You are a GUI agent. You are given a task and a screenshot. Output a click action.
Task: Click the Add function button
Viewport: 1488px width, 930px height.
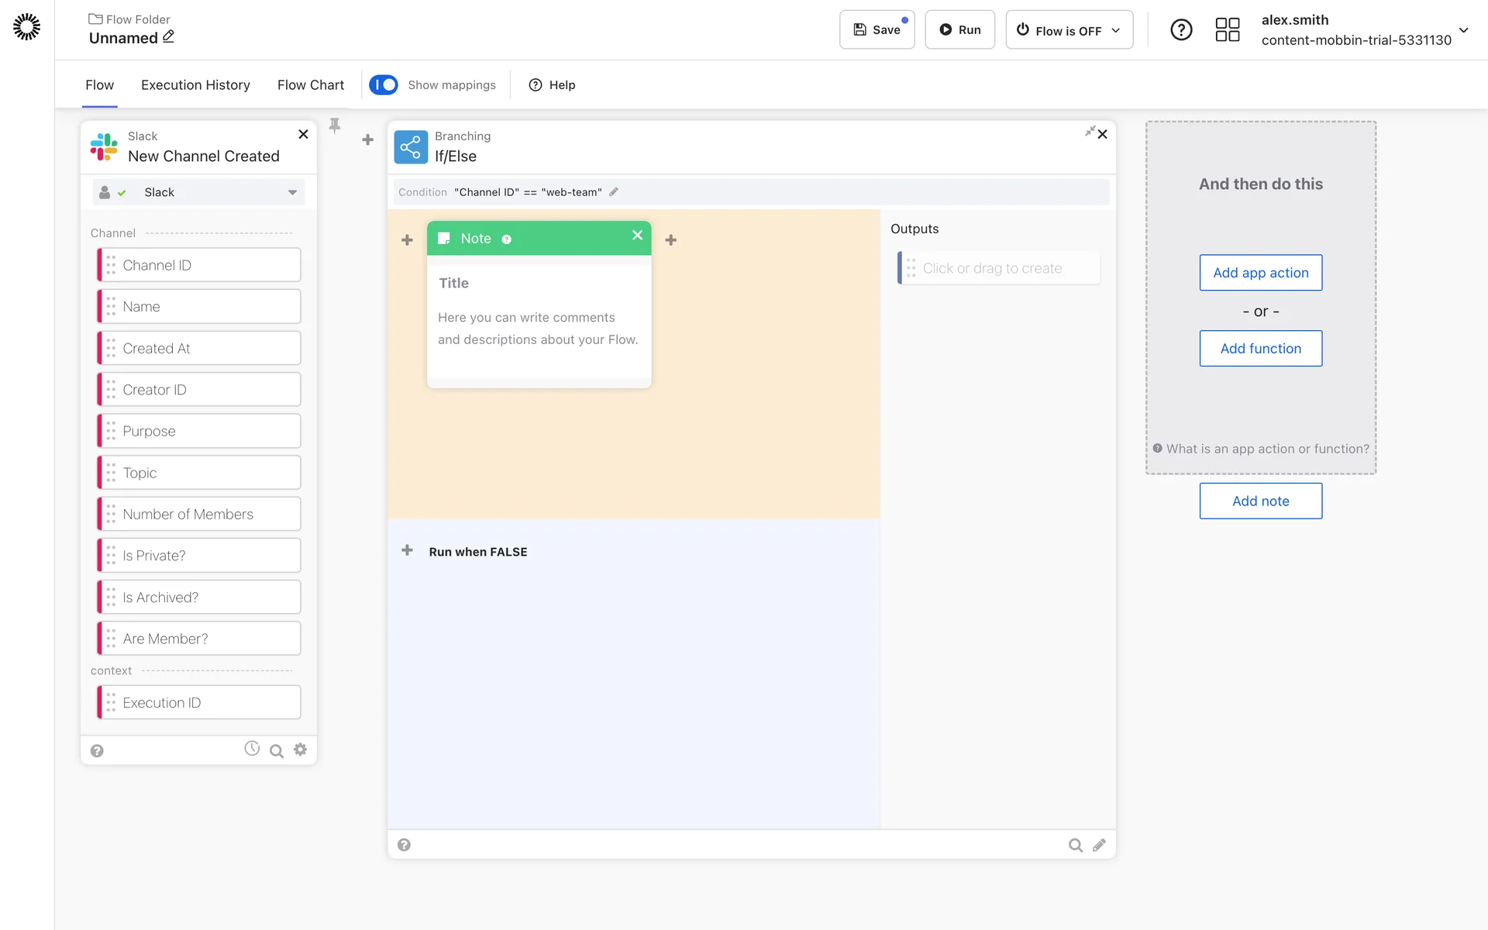[1260, 349]
